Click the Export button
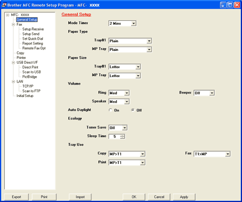The image size is (242, 202). [x=16, y=197]
